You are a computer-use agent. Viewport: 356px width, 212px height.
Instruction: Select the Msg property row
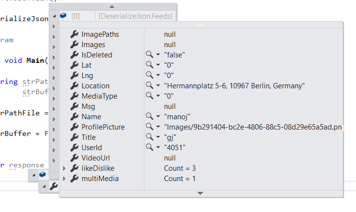pos(88,106)
